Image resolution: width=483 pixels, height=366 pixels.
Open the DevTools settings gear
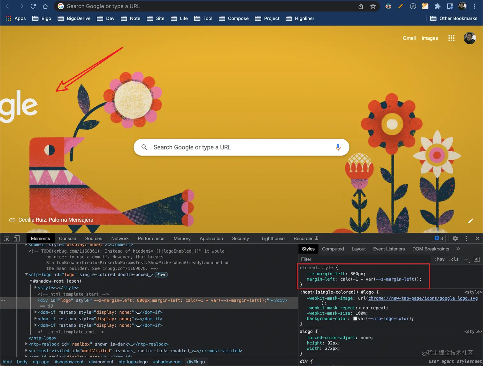[x=455, y=239]
